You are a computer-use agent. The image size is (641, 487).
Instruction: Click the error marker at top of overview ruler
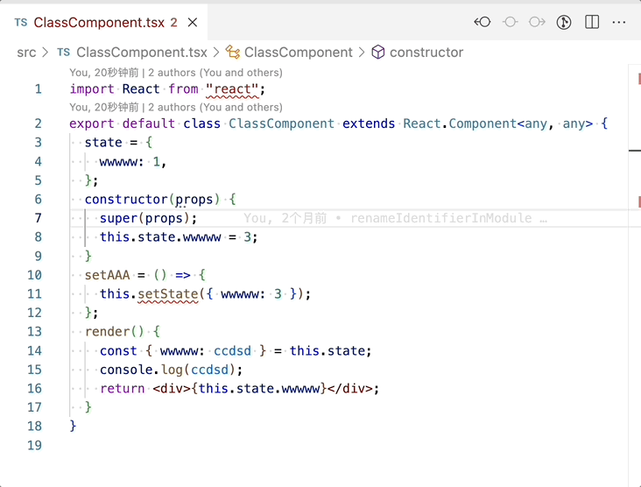coord(639,78)
